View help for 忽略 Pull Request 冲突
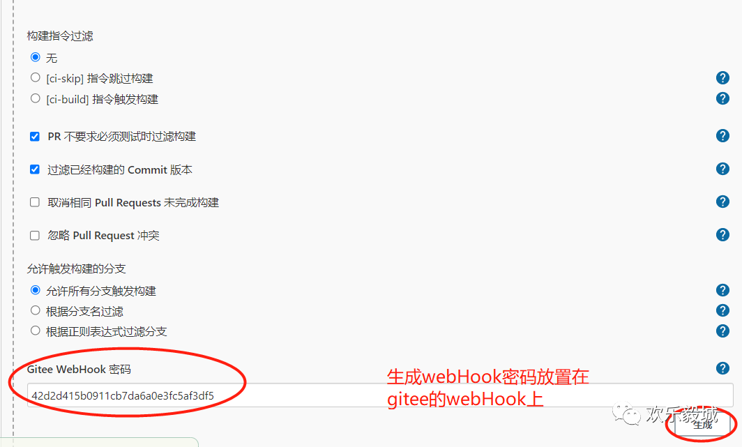Screen dimensions: 742x447 click(722, 234)
